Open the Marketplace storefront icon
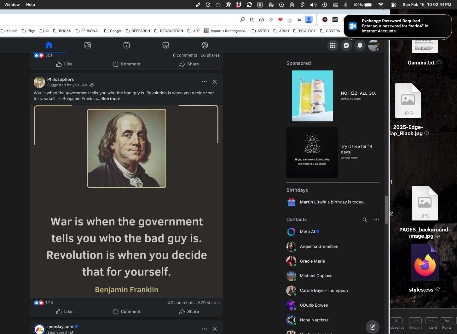 [166, 45]
